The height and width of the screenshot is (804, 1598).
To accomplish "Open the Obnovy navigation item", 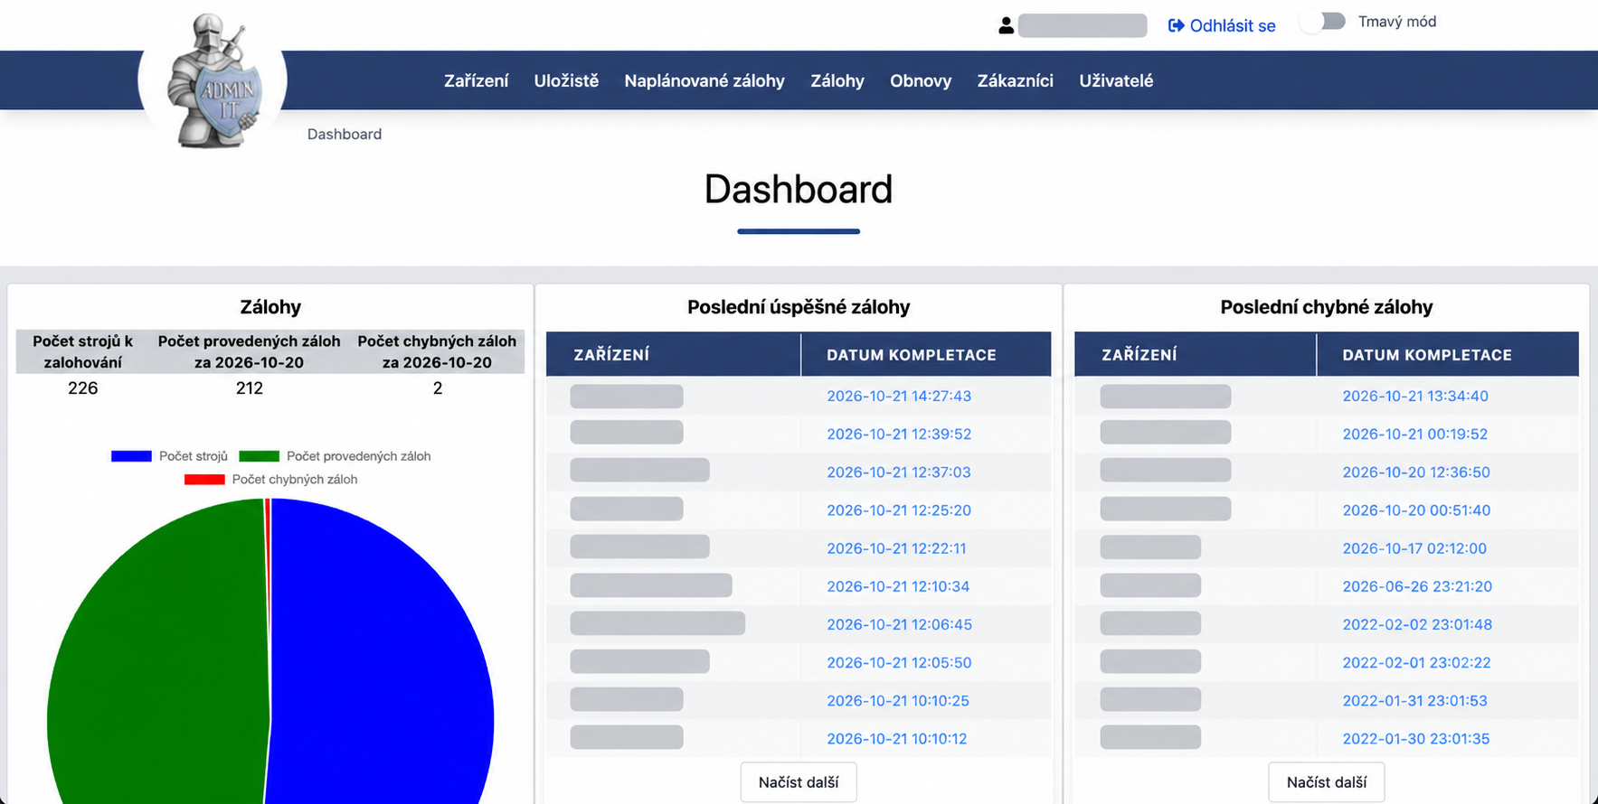I will tap(921, 80).
